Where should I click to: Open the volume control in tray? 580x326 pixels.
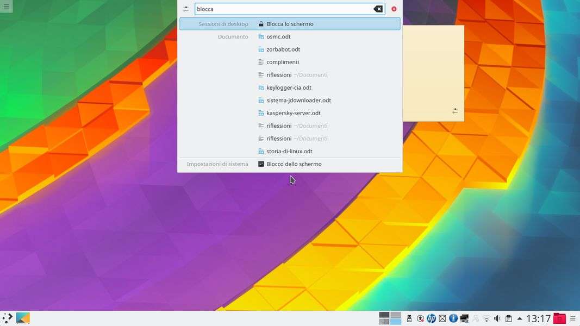[497, 318]
